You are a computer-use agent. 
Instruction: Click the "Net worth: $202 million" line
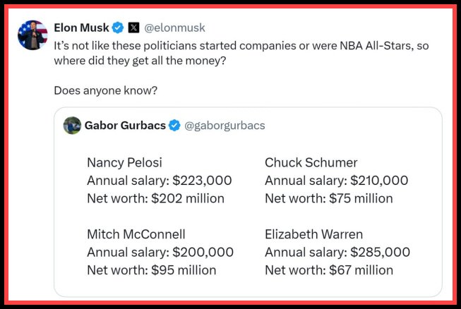155,198
